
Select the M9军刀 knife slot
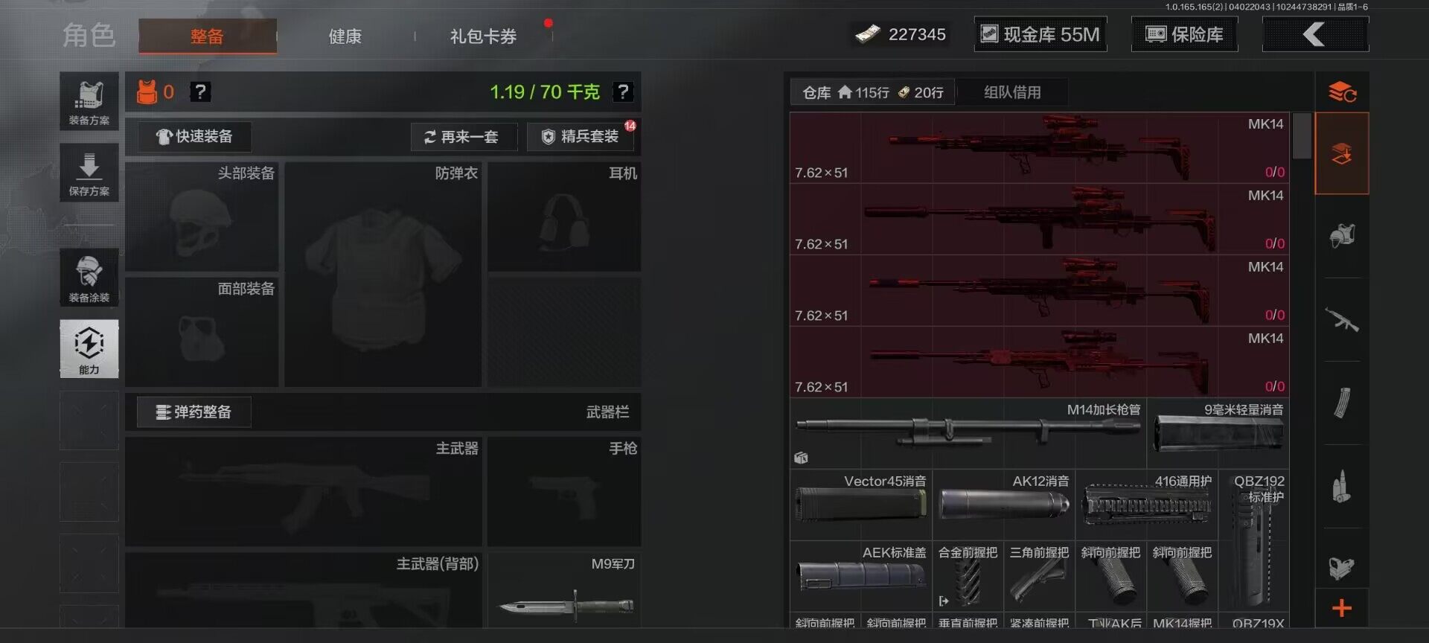coord(564,590)
